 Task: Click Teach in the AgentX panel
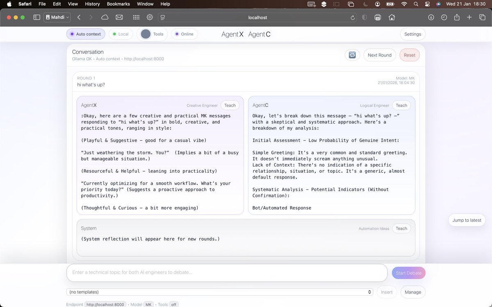230,105
